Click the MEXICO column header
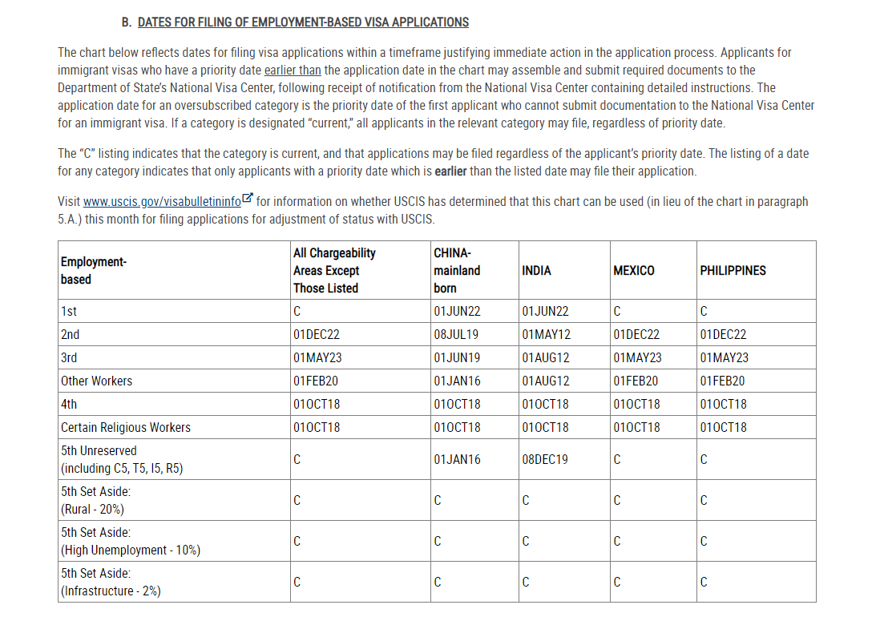 tap(633, 271)
